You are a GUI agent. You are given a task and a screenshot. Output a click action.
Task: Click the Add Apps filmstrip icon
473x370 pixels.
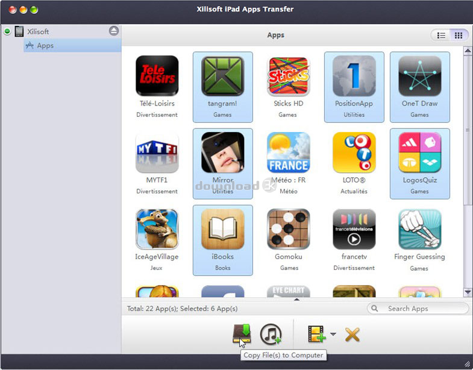[316, 334]
